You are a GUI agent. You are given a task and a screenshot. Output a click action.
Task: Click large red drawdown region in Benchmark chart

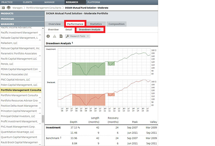pyautogui.click(x=89, y=100)
